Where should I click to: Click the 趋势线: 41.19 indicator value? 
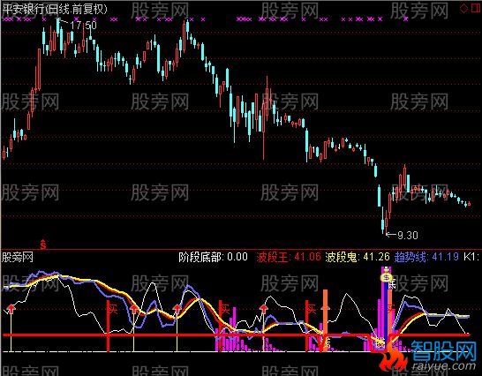[x=426, y=257]
